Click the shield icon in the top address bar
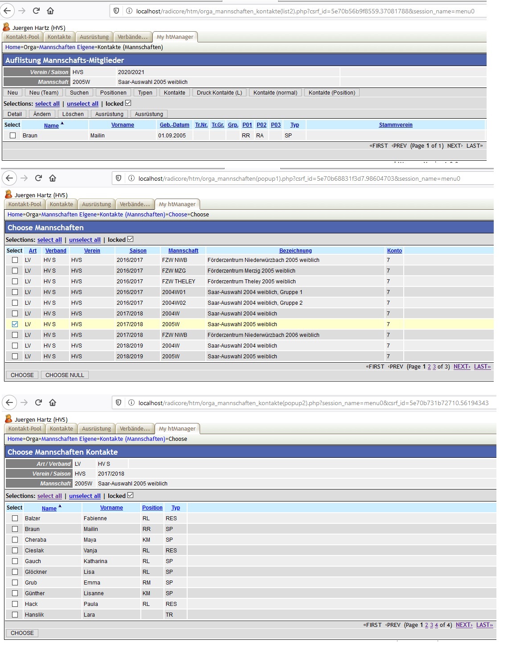 (116, 11)
